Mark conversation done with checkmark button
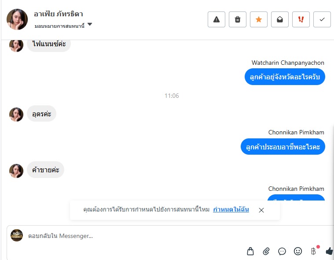The height and width of the screenshot is (260, 334). click(x=322, y=19)
